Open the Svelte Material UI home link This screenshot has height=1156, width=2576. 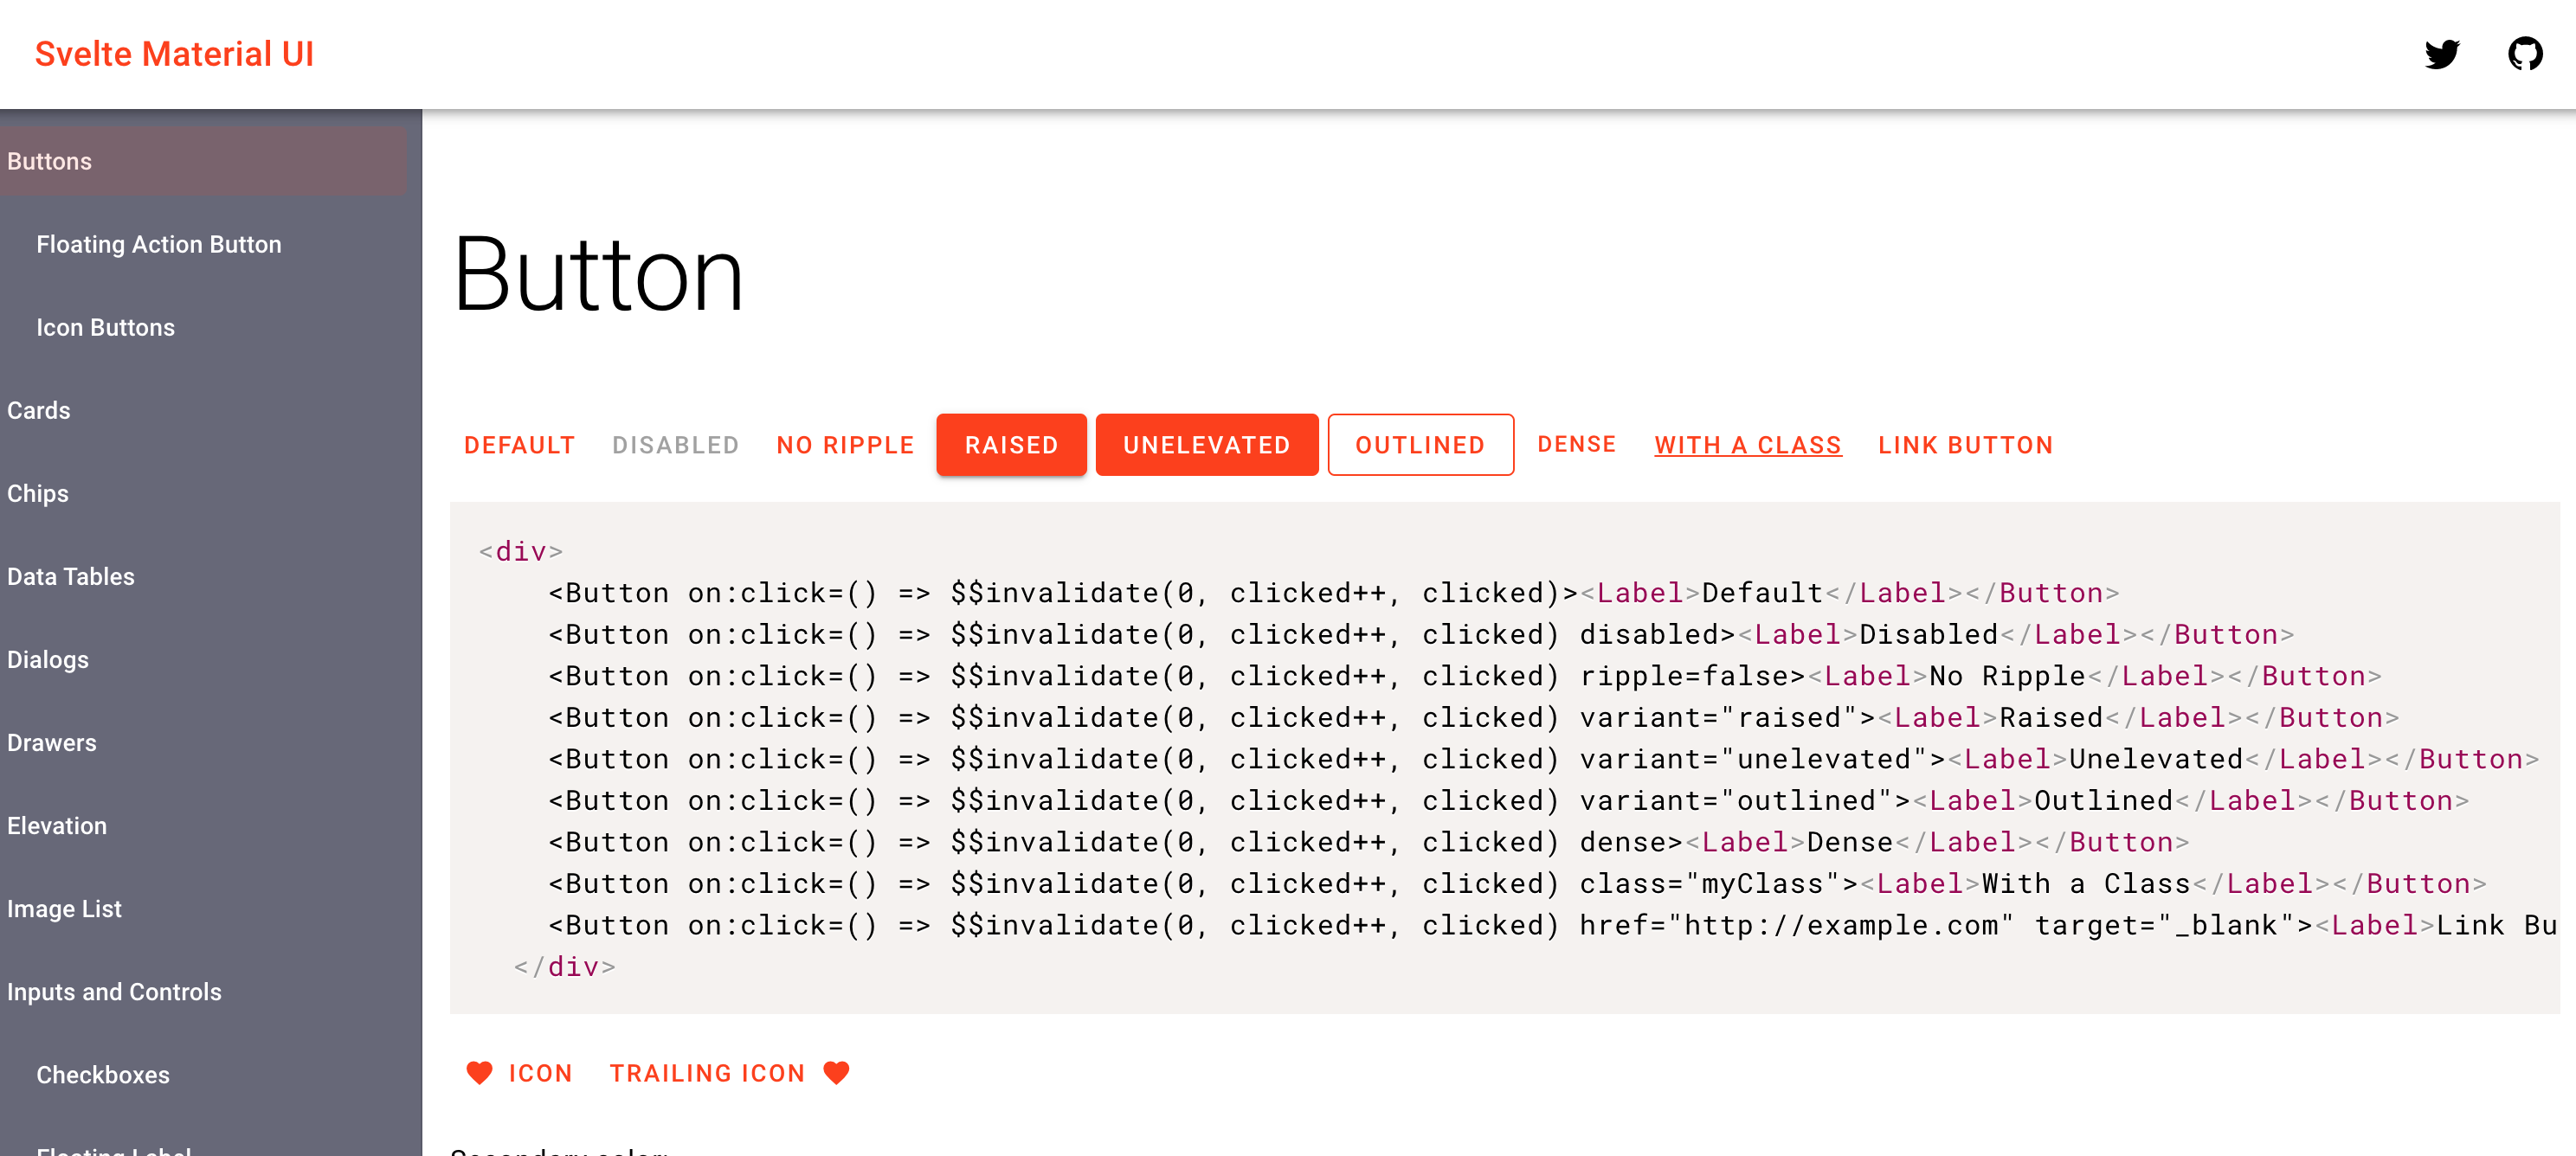tap(174, 54)
